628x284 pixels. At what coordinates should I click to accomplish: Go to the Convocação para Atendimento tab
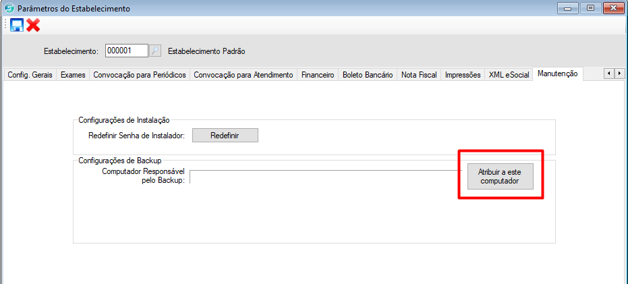243,75
